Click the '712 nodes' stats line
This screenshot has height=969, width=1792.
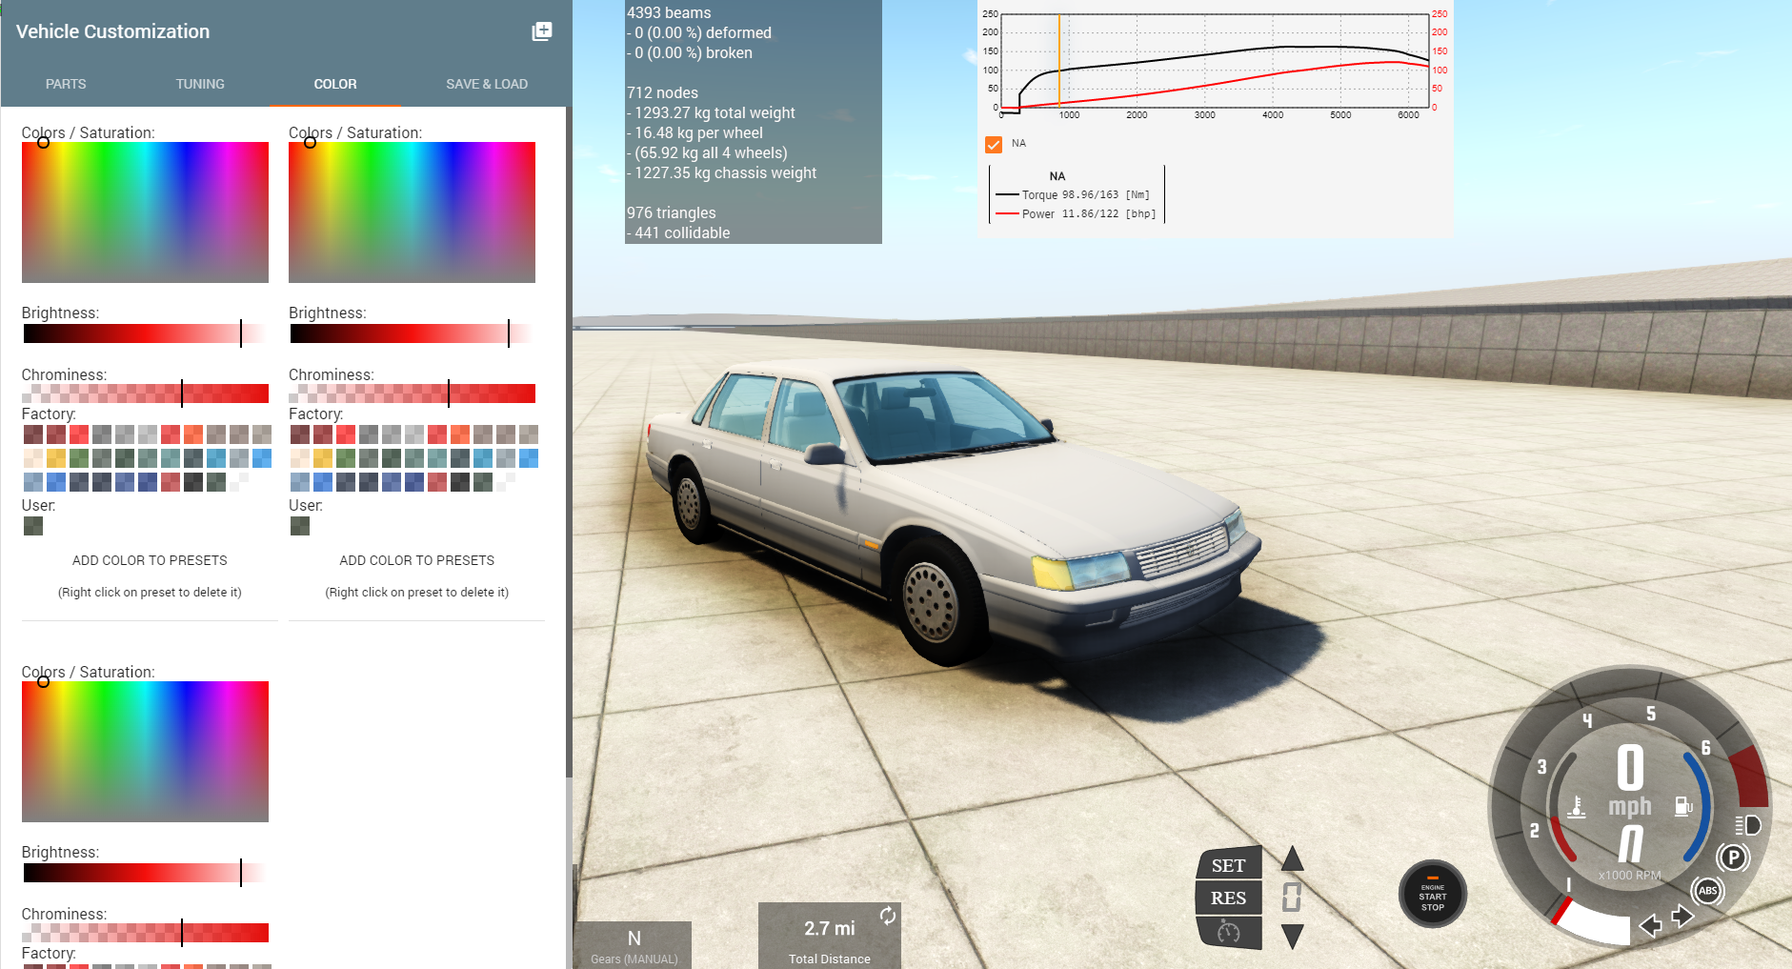pyautogui.click(x=662, y=92)
